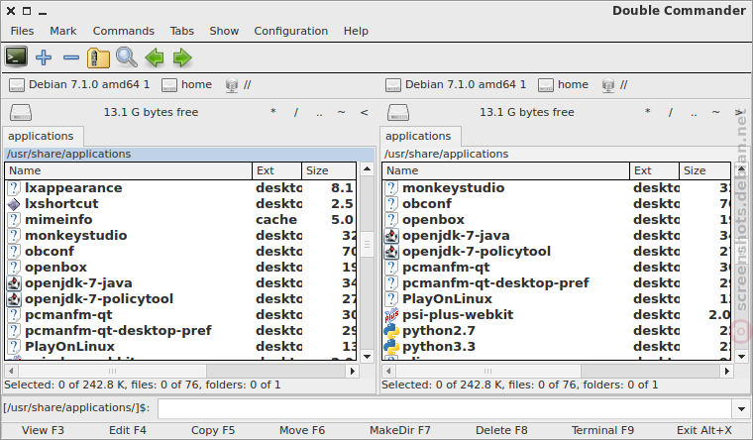Screen dimensions: 753x440
Task: Click right panel horizontal scrollbar right arrow
Action: (x=727, y=371)
